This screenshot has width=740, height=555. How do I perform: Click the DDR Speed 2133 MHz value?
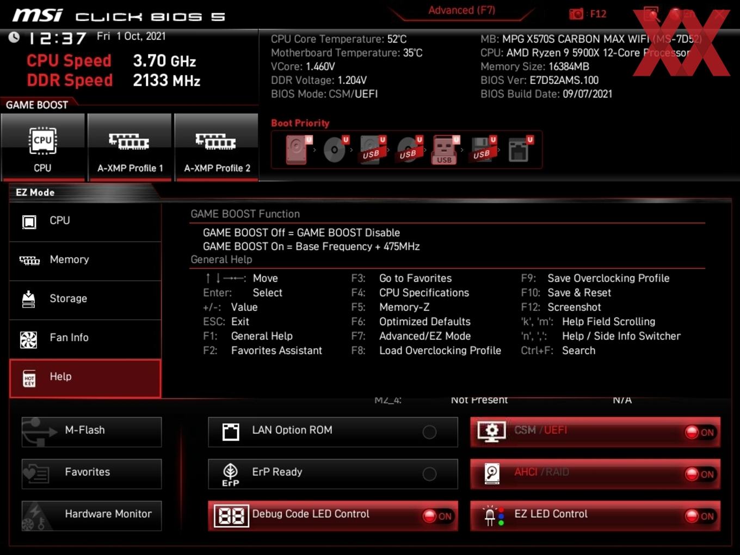tap(166, 81)
